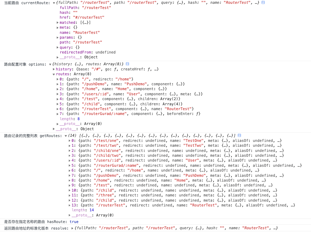Click the length: 14 property of getRoutes
311x232 pixels.
(x=83, y=210)
